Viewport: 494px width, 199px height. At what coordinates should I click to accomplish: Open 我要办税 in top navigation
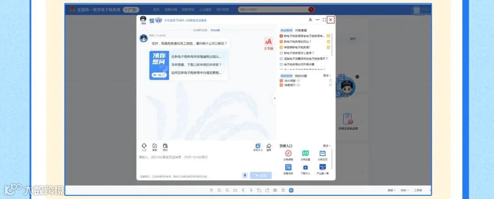tap(171, 10)
